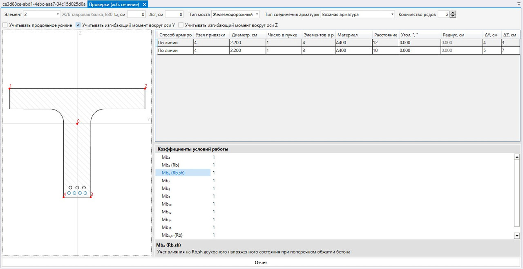Click the coefficients list scroll down arrow
This screenshot has width=523, height=269.
pos(516,236)
